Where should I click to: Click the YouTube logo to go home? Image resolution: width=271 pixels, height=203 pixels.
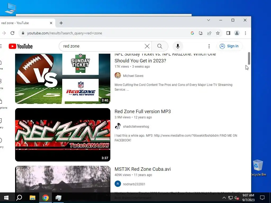[21, 46]
